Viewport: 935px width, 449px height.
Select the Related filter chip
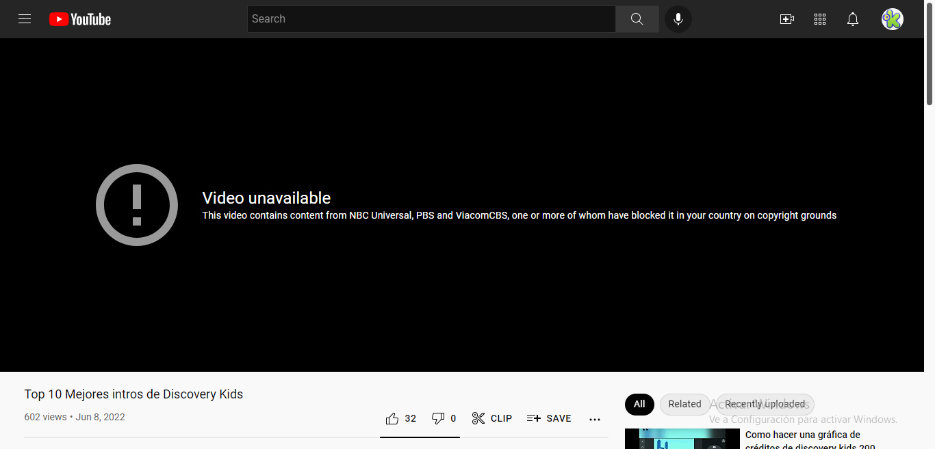[684, 404]
